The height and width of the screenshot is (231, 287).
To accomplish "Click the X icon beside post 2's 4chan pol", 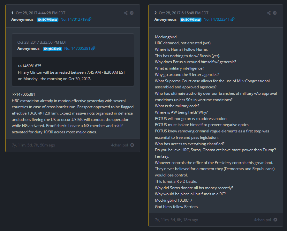I will click(275, 220).
